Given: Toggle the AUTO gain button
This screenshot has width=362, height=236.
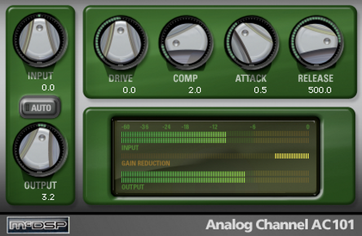Looking at the screenshot, I should pyautogui.click(x=40, y=107).
